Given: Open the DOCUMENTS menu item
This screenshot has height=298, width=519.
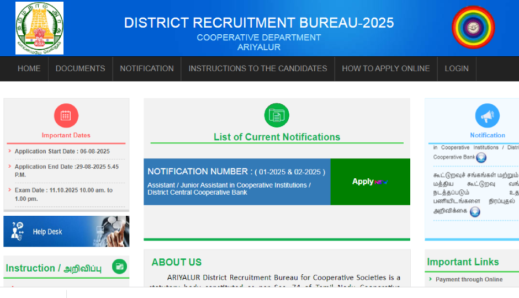Looking at the screenshot, I should pyautogui.click(x=80, y=68).
